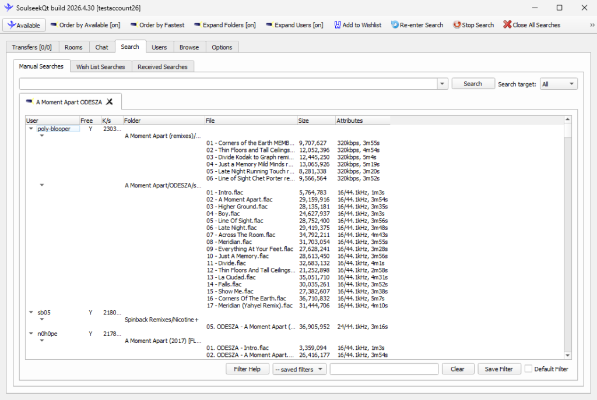Open the Users tab
The height and width of the screenshot is (400, 597).
pyautogui.click(x=159, y=47)
